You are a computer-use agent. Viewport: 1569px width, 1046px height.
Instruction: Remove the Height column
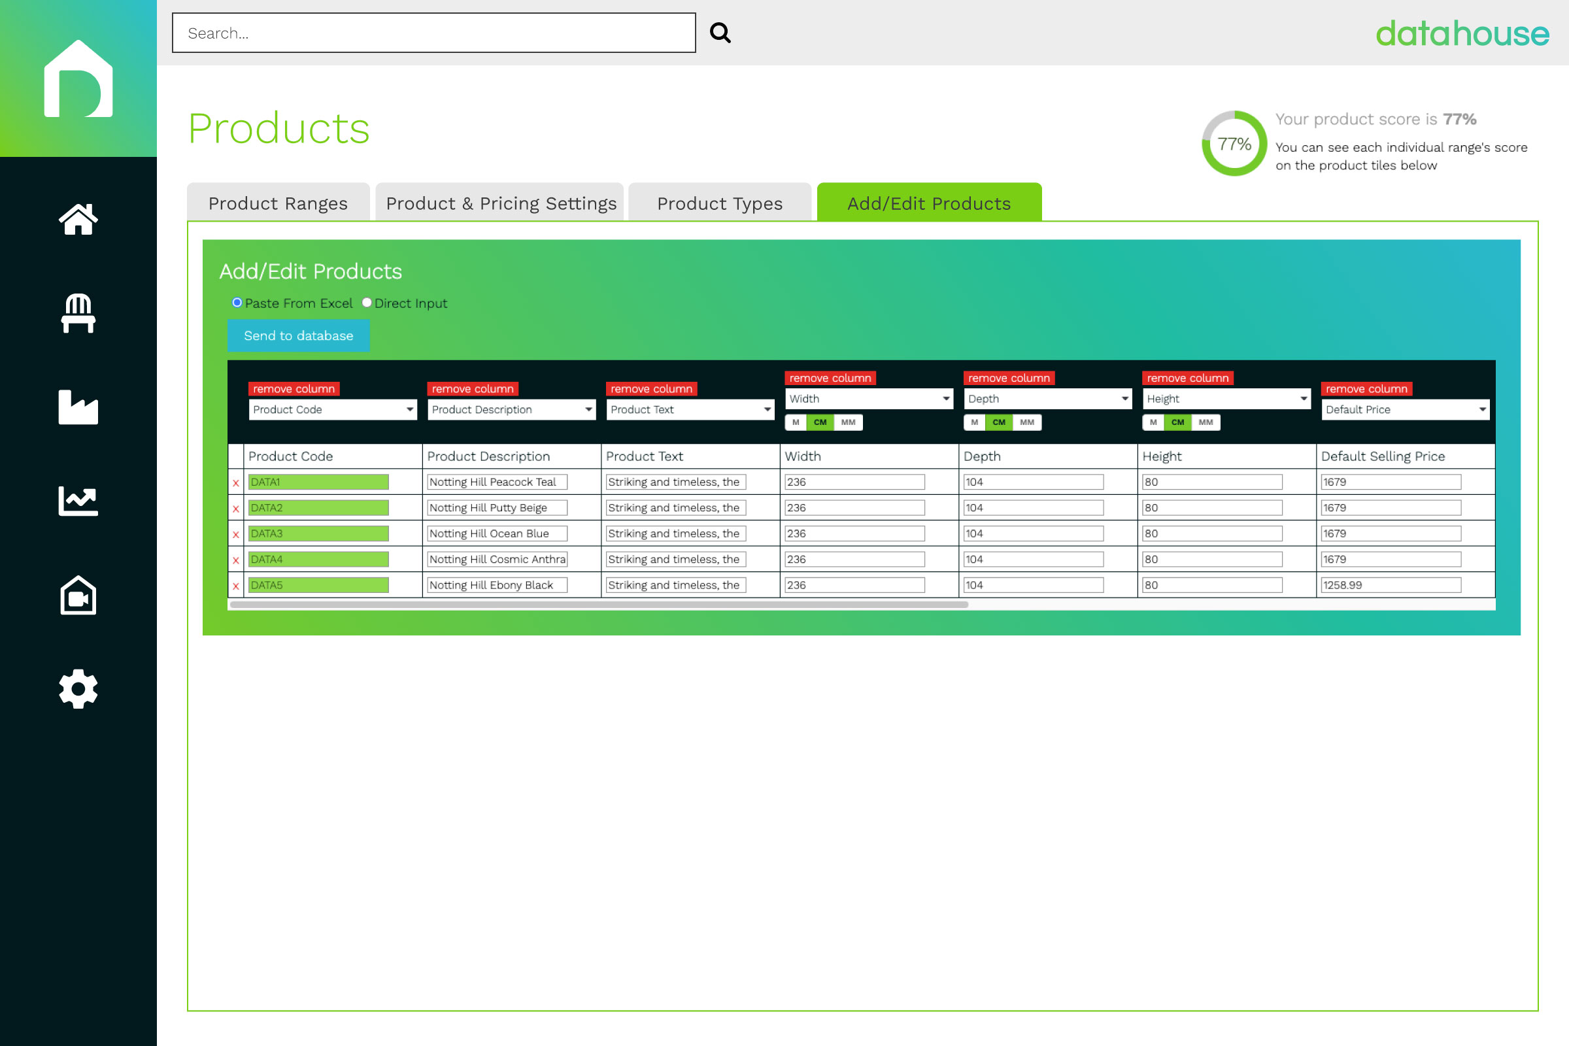[x=1188, y=379]
